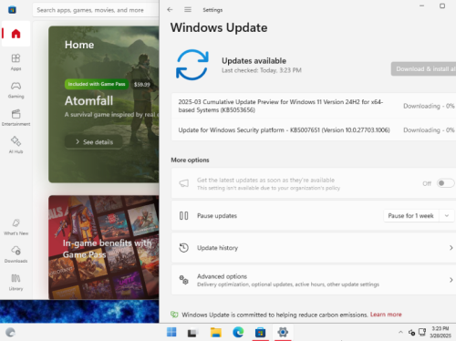Click the network icon in system tray
The width and height of the screenshot is (456, 341).
tap(422, 332)
